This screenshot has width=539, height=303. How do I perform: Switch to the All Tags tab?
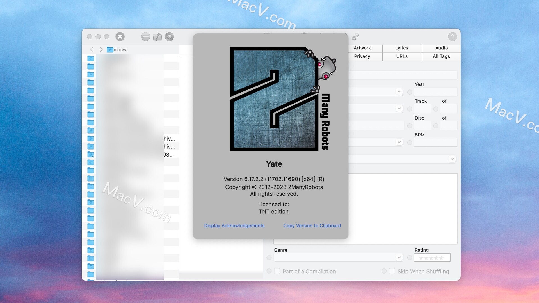[441, 56]
